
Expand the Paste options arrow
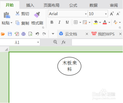11,23
